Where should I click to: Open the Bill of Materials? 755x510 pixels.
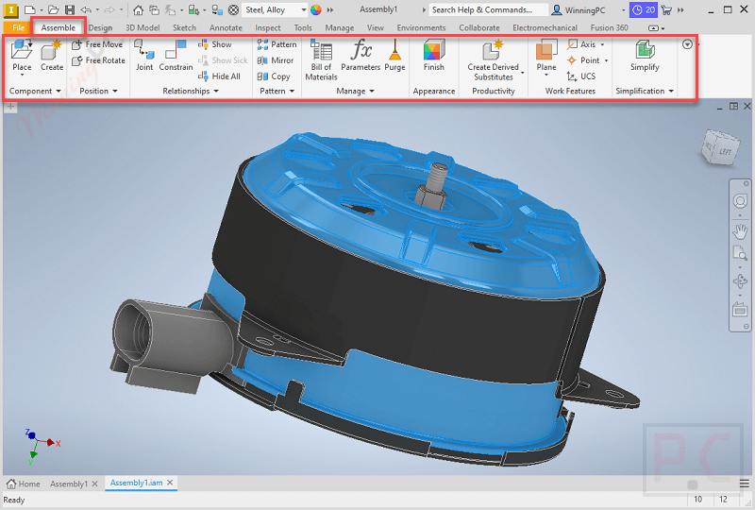(321, 60)
